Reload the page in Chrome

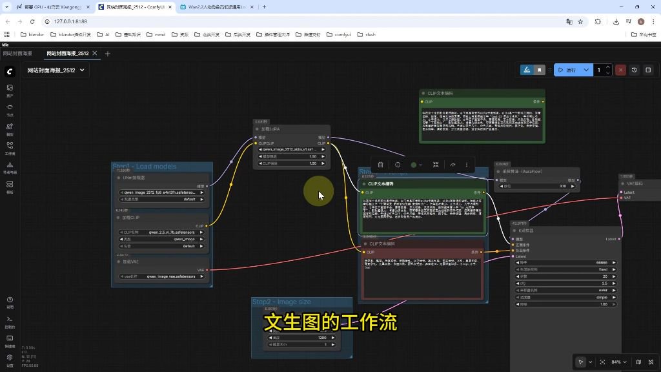tap(32, 21)
